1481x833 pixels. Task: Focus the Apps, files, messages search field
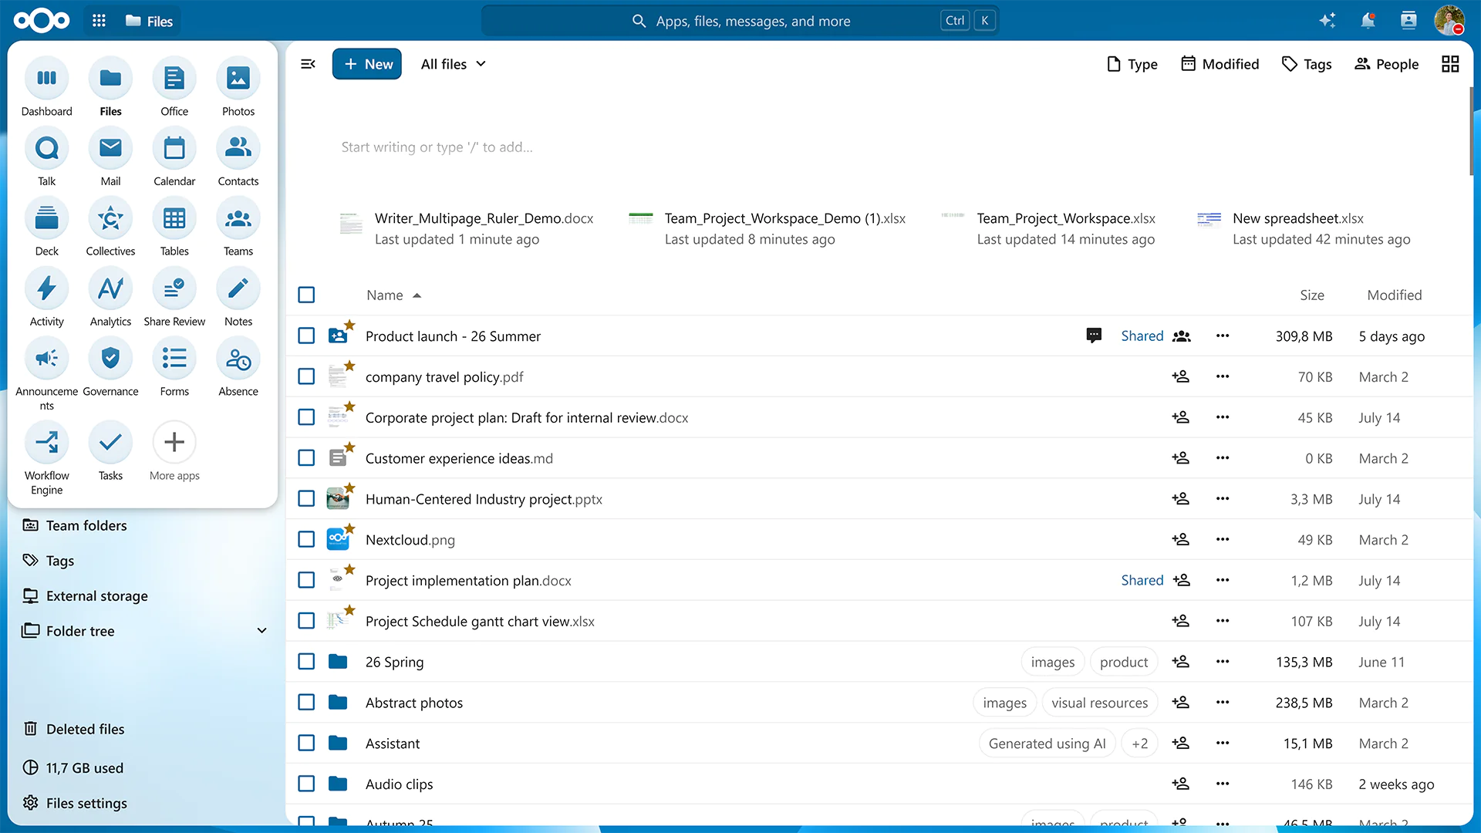740,21
